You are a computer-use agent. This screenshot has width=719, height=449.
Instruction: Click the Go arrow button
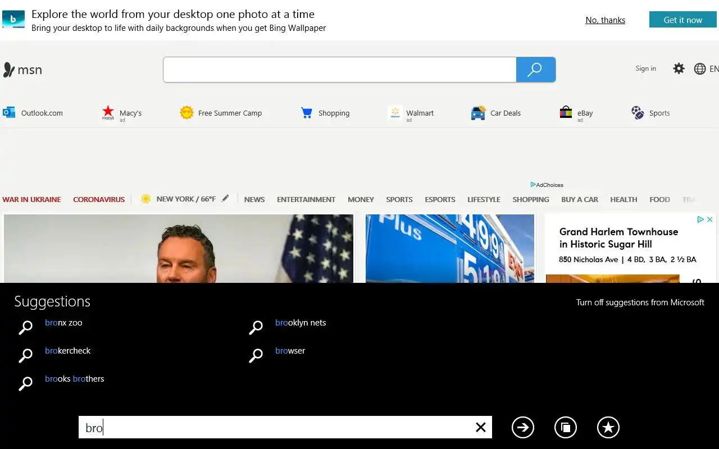pos(523,427)
